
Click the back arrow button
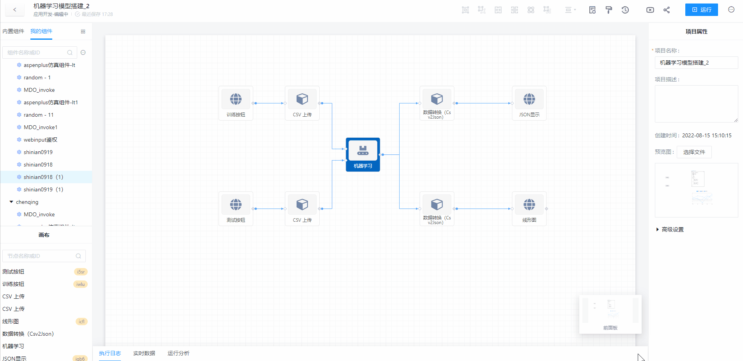tap(15, 10)
